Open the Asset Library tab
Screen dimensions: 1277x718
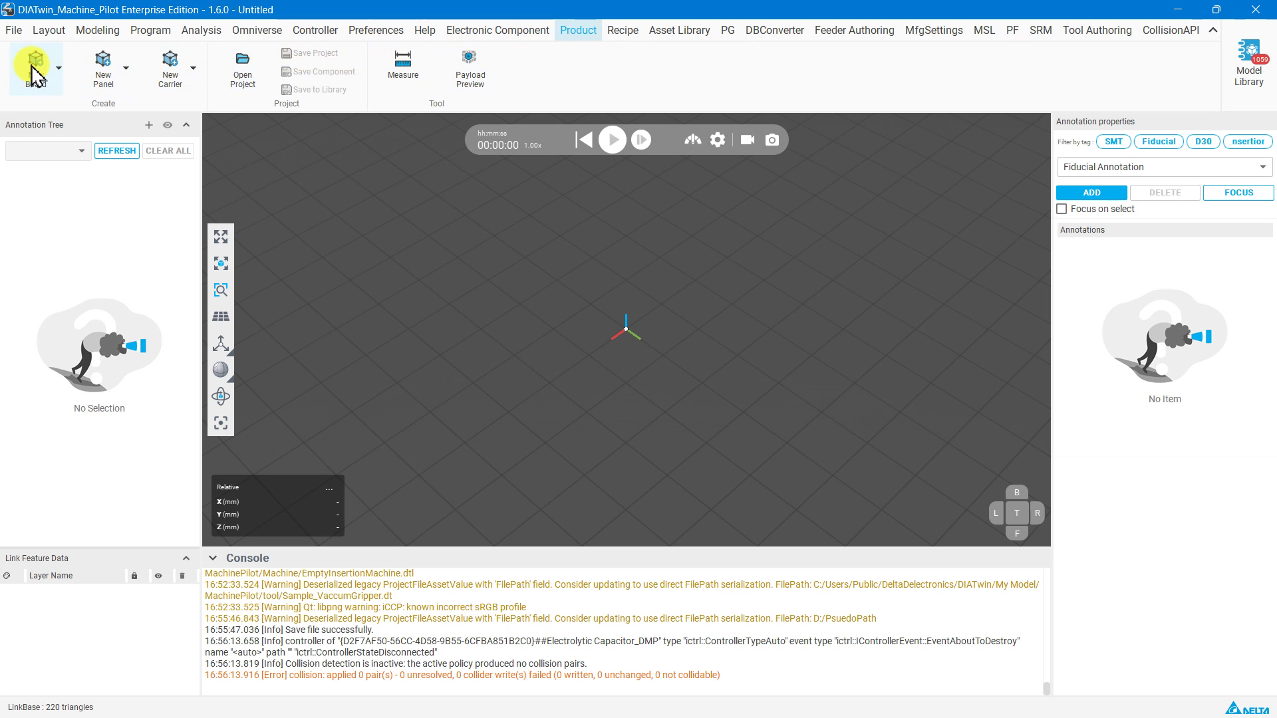[x=679, y=30]
